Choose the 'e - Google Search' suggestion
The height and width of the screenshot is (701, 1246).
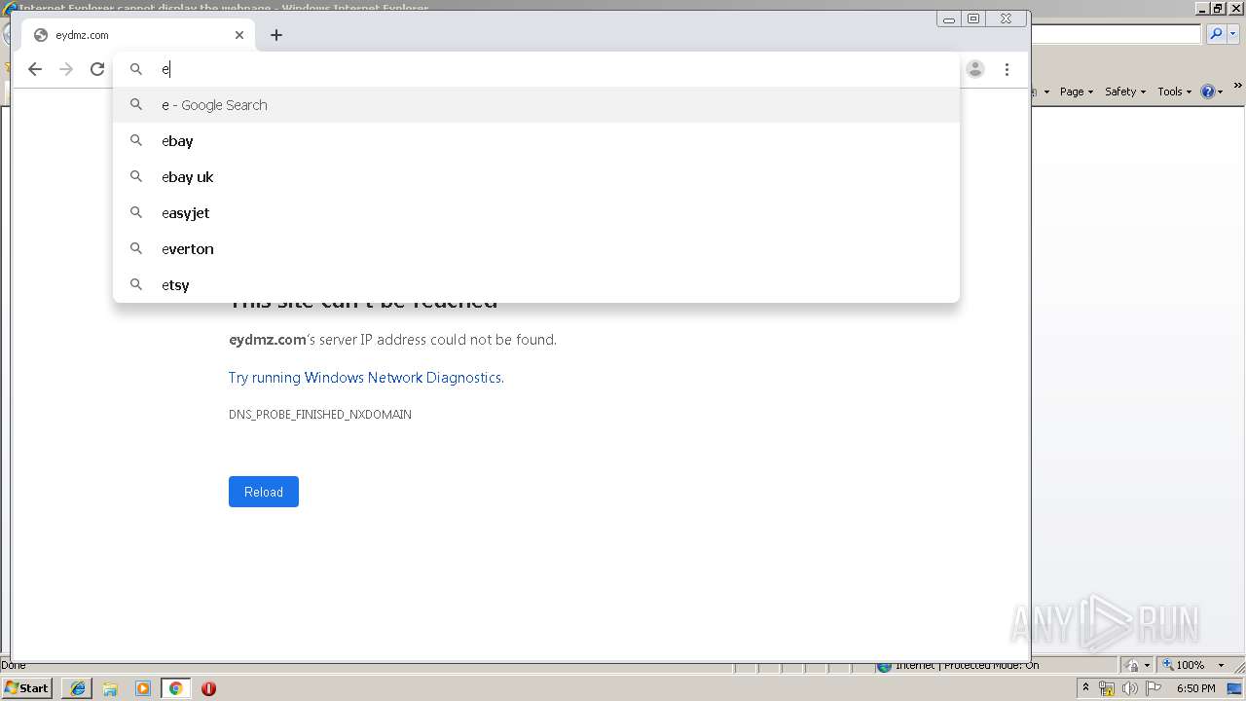click(x=536, y=105)
